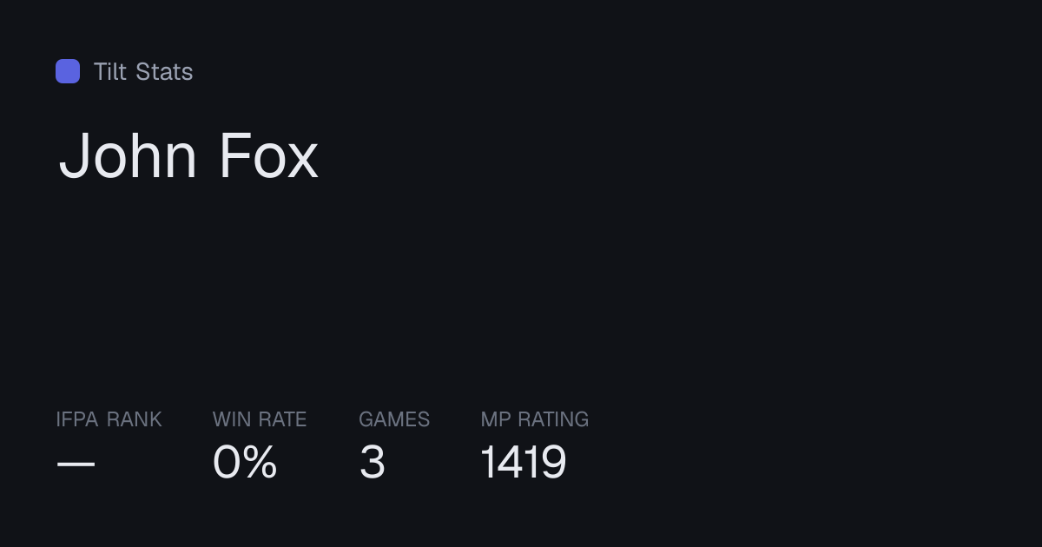Viewport: 1042px width, 547px height.
Task: Select the games count value 3
Action: (372, 462)
